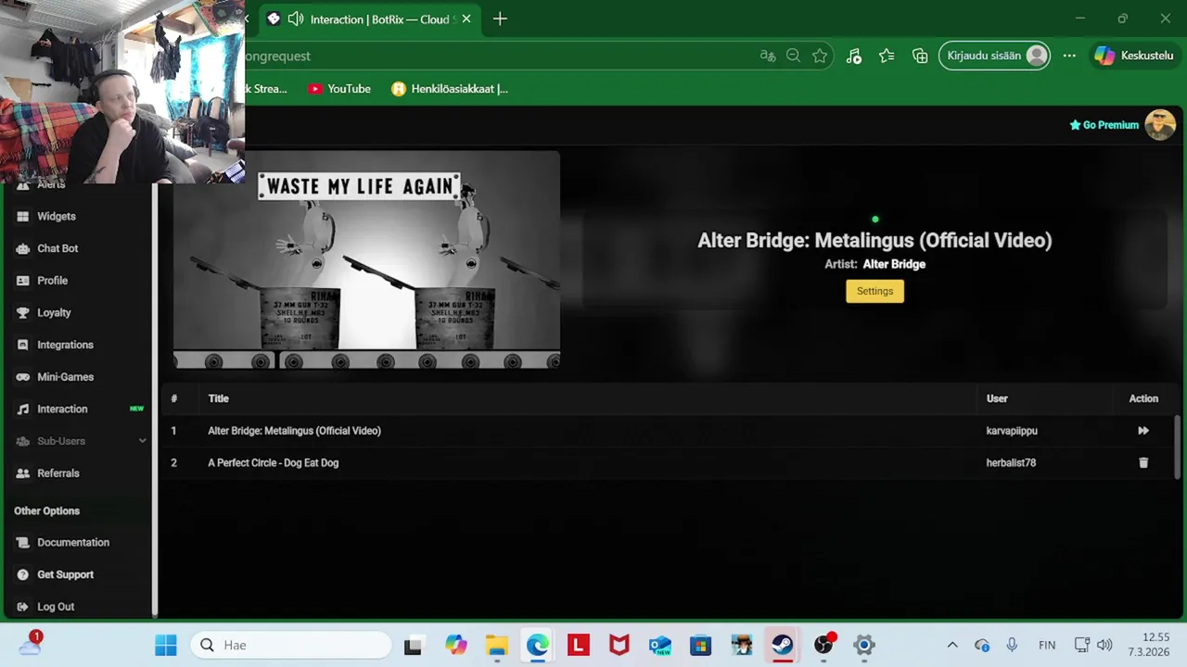Open the zoom control in address bar

click(x=793, y=56)
